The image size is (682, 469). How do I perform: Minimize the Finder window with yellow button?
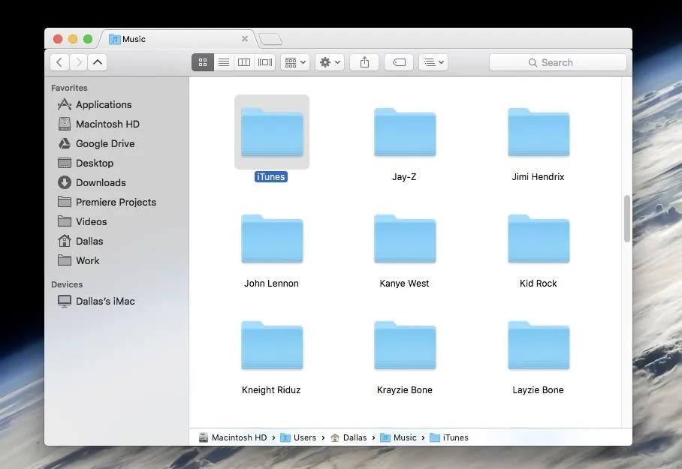pos(73,39)
